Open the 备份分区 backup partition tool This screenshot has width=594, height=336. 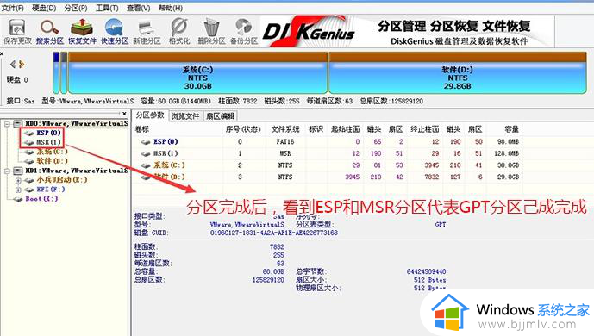click(244, 31)
